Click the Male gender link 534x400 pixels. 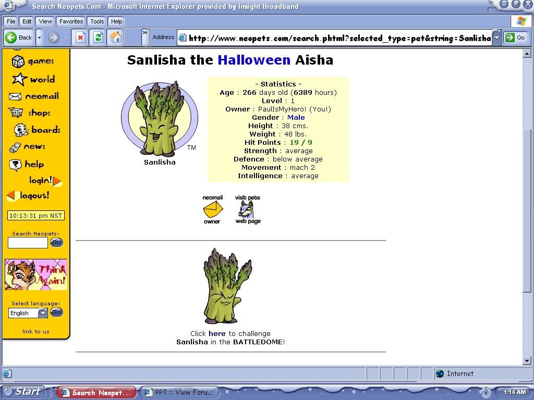click(x=296, y=117)
